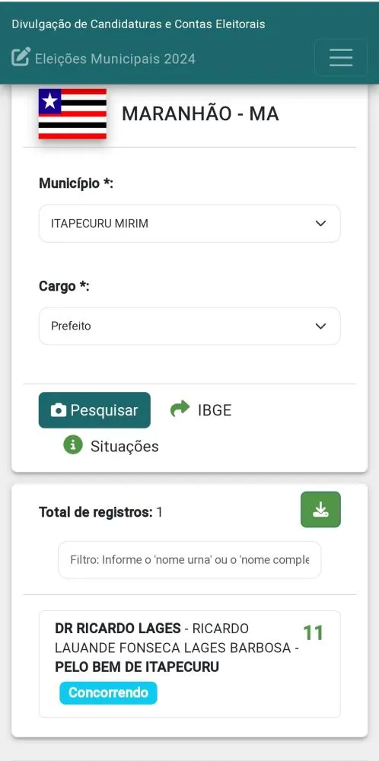Click candidate number 11

point(313,633)
